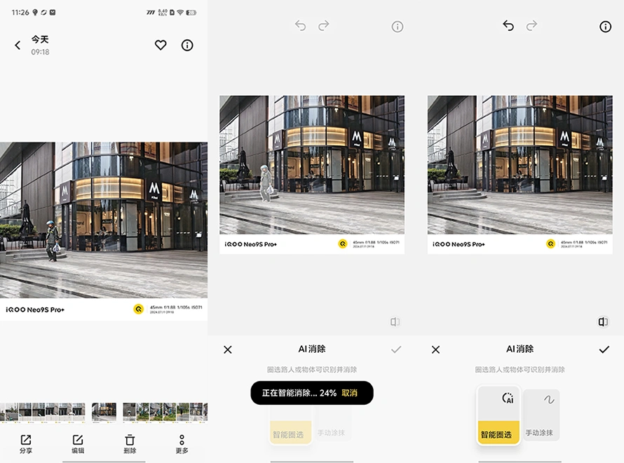Expand the 更多 more options menu
Image resolution: width=624 pixels, height=463 pixels.
click(x=182, y=443)
